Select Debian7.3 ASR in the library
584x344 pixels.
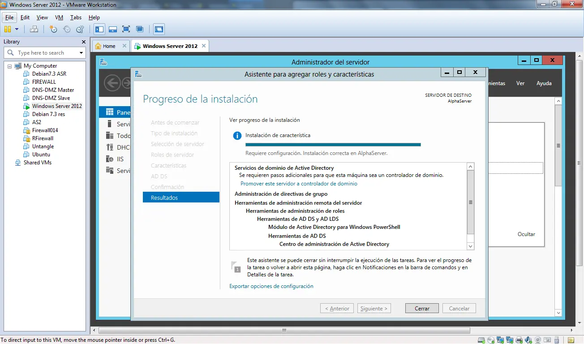[49, 74]
